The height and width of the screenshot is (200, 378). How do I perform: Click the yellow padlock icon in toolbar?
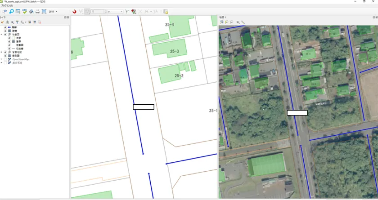[165, 11]
